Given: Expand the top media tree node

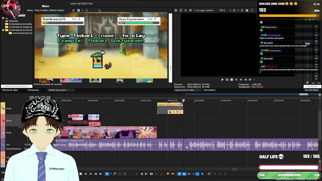Looking at the screenshot, I should [x=3, y=18].
